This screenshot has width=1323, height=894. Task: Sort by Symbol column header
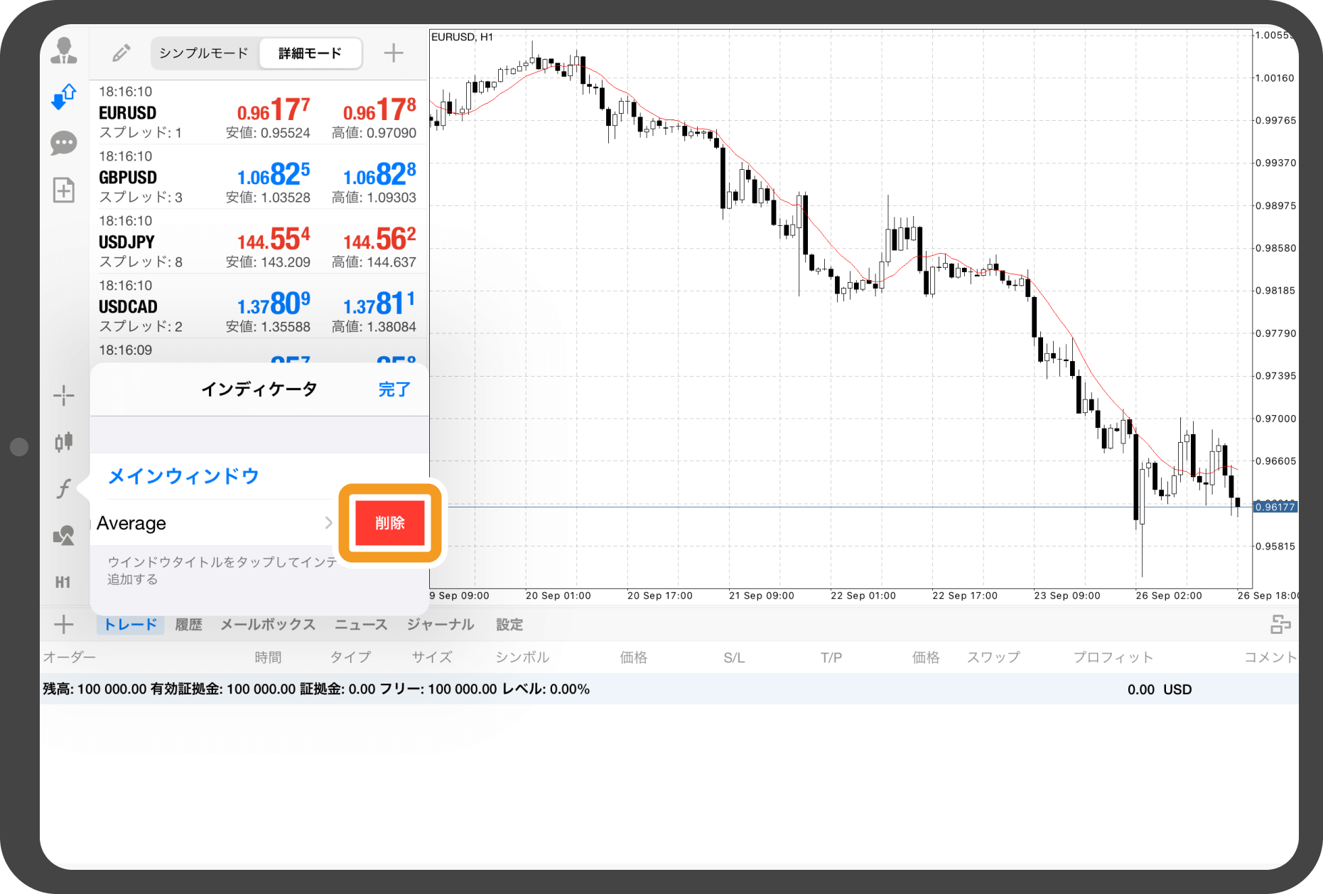[x=522, y=657]
